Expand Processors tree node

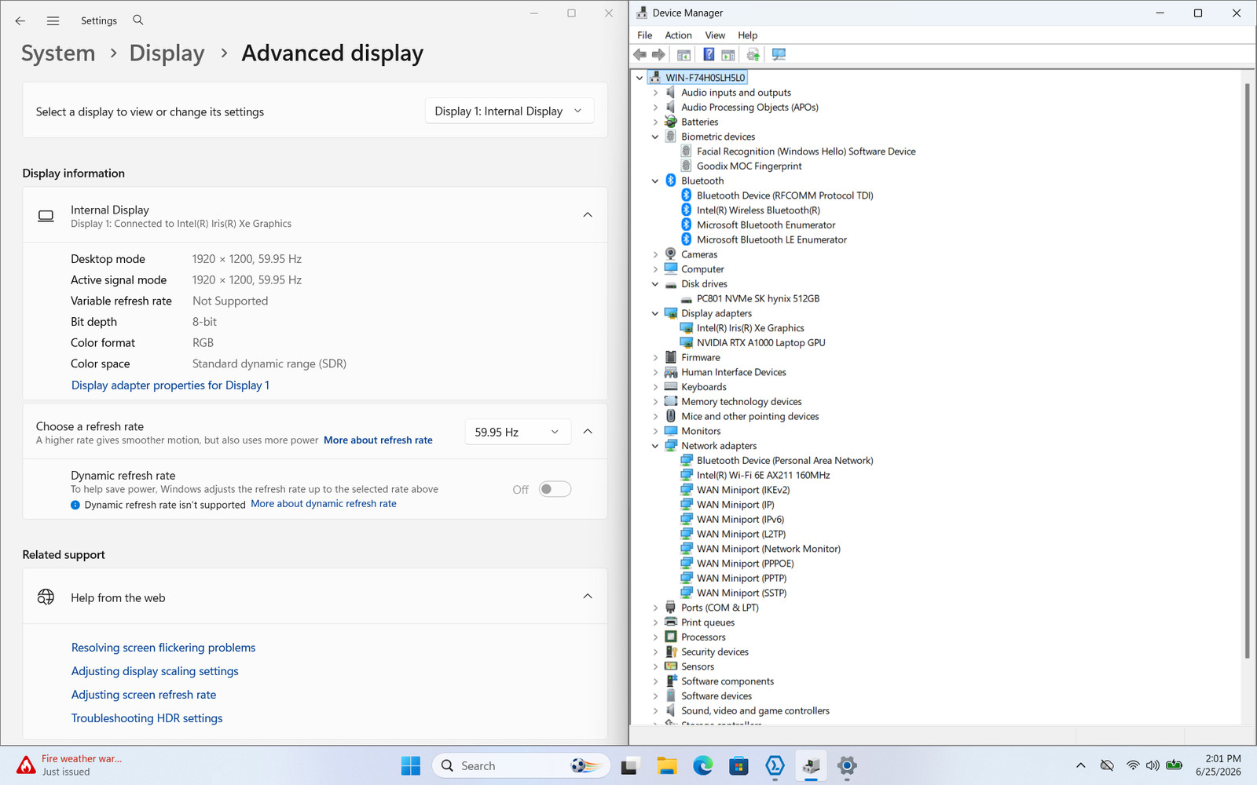[x=655, y=637]
